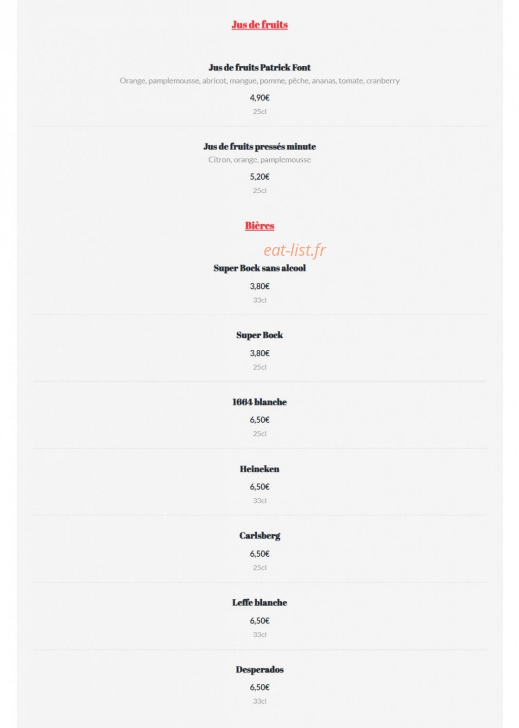Screen dimensions: 519x728
Task: Select Jus de fruits Patrick Font item
Action: pos(260,67)
